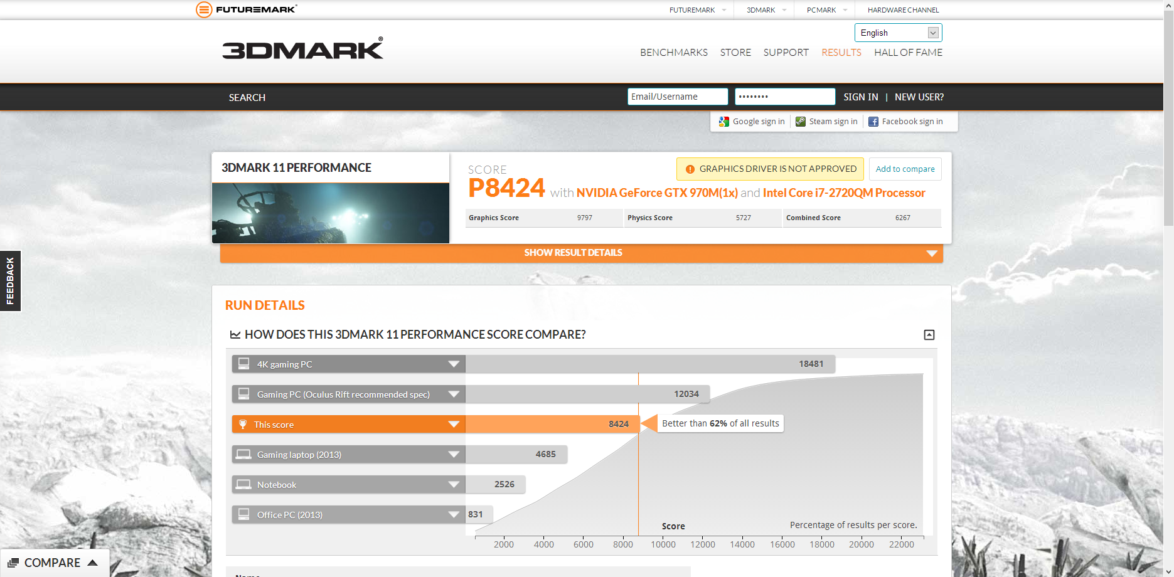
Task: Click the Google sign in icon
Action: [724, 122]
